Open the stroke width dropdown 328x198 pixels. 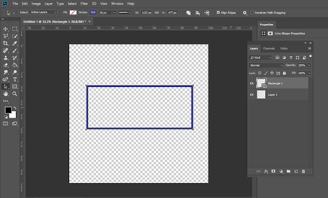[114, 13]
